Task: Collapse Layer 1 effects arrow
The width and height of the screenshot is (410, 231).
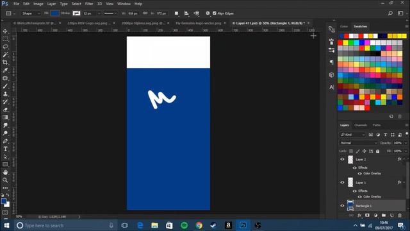Action: coord(404,182)
